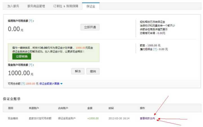Click the 时间 column header

(111, 108)
